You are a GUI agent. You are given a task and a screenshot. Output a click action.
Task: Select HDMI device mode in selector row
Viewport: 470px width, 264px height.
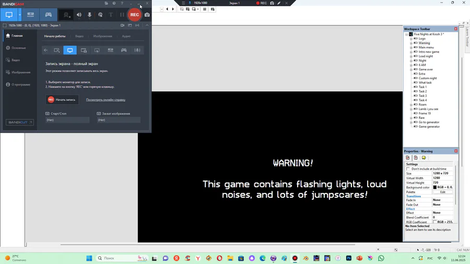click(x=110, y=50)
